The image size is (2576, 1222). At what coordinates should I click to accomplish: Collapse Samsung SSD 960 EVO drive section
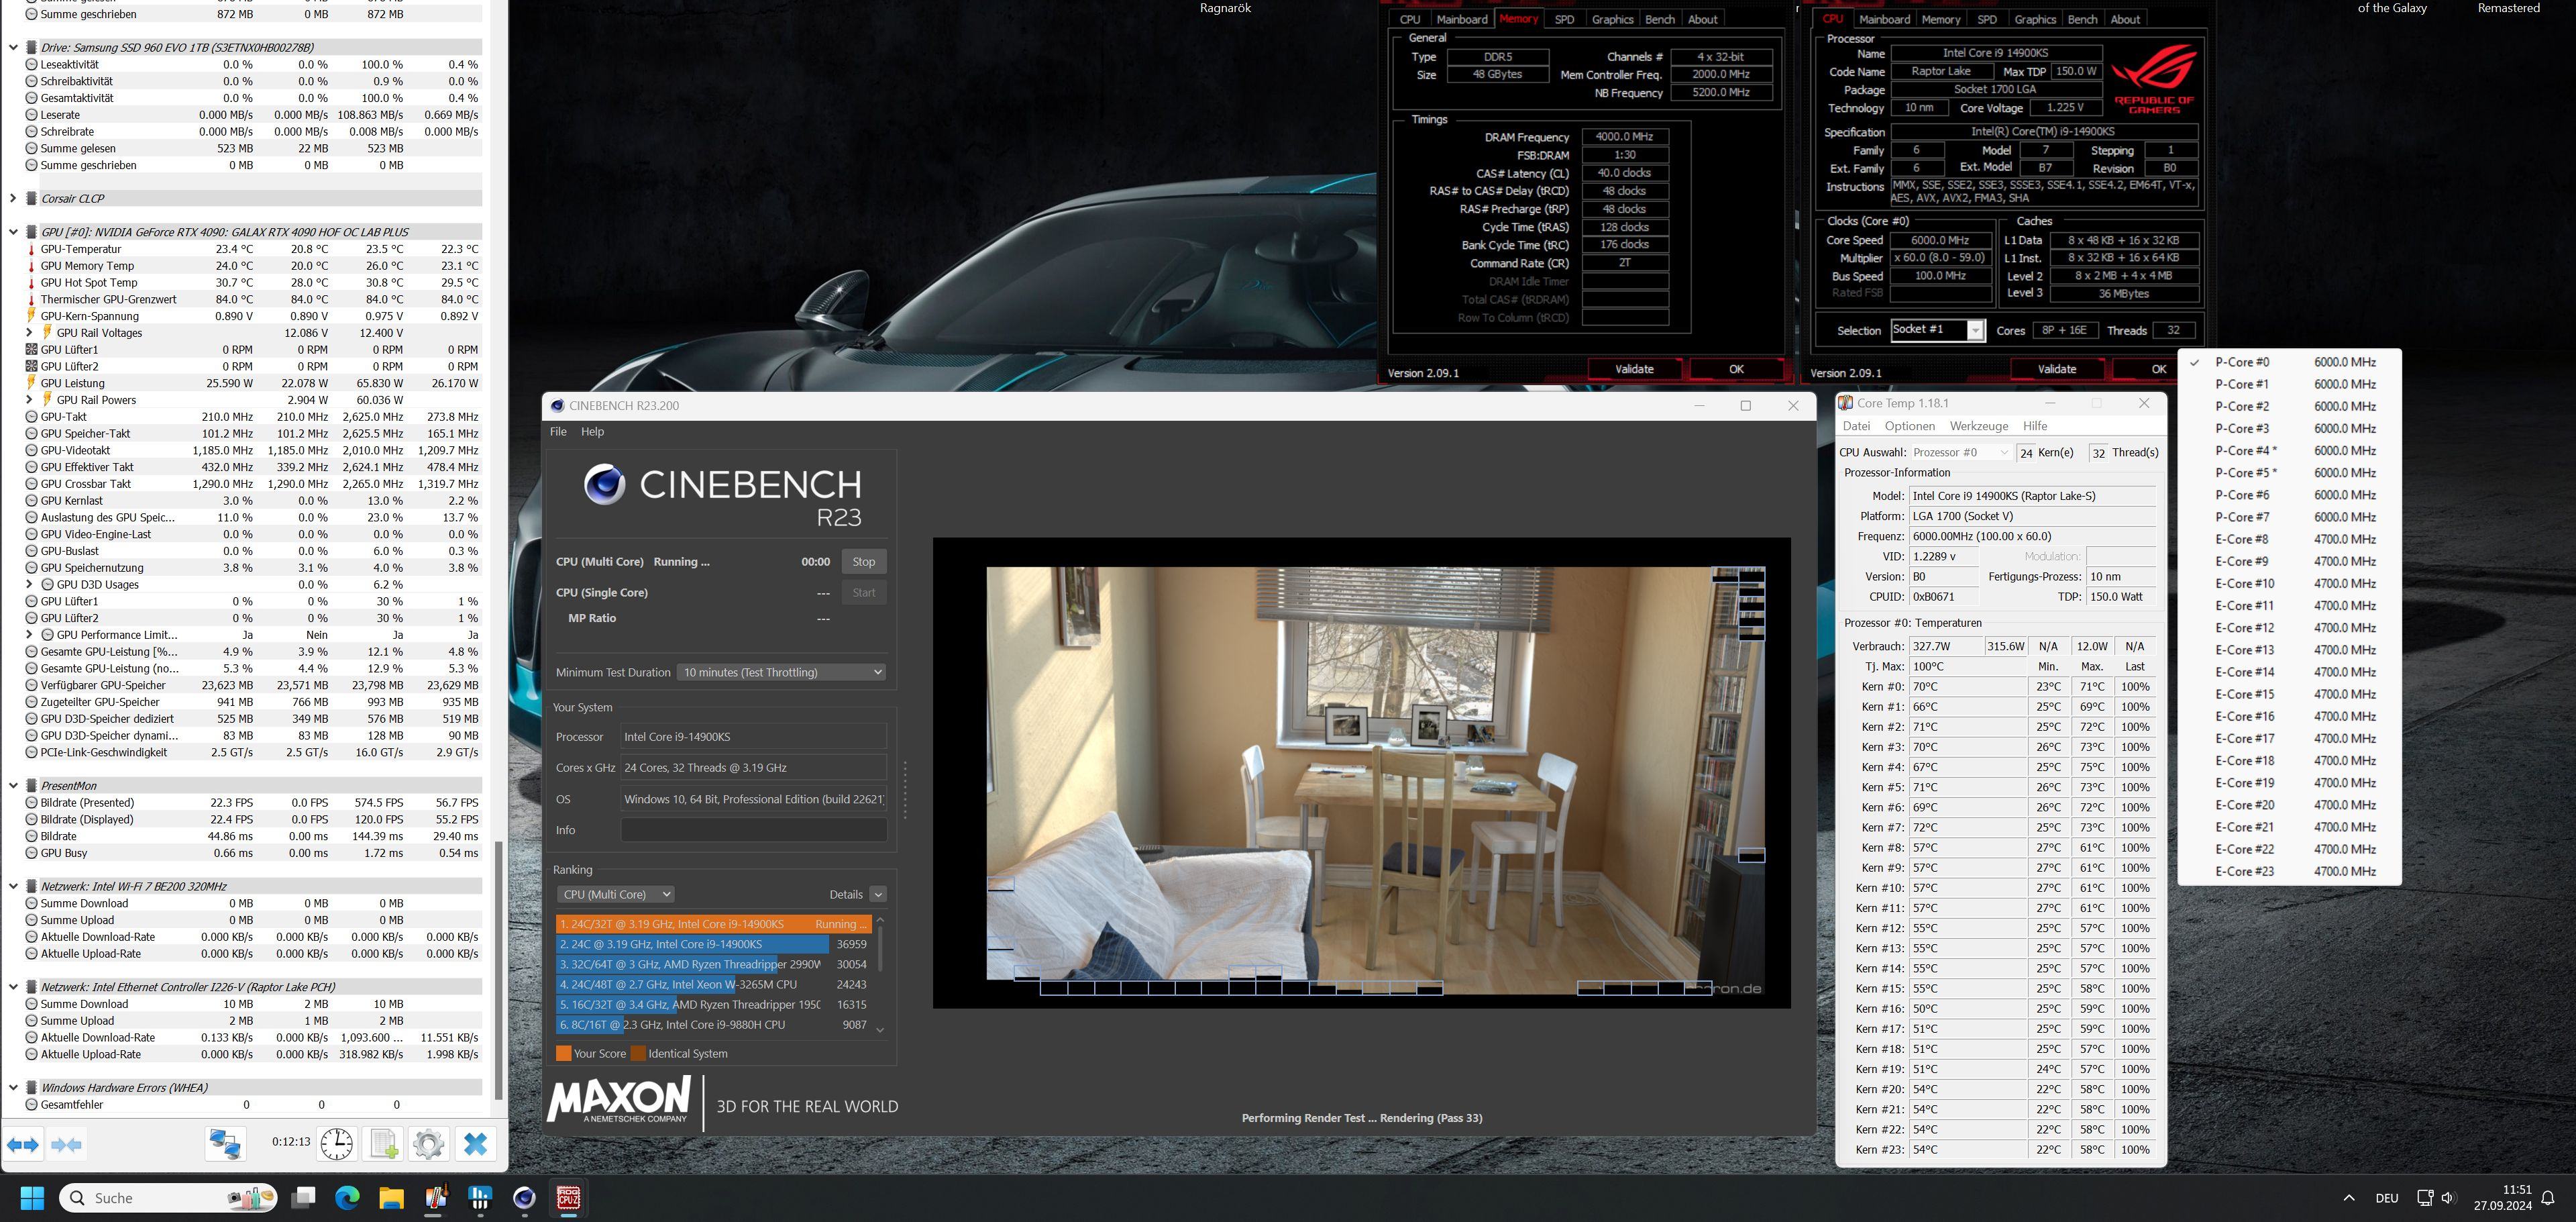[x=13, y=47]
